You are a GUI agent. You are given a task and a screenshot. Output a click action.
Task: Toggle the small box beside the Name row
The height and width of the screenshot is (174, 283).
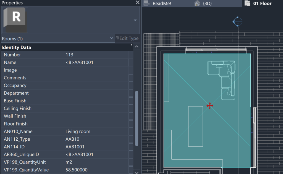[131, 63]
